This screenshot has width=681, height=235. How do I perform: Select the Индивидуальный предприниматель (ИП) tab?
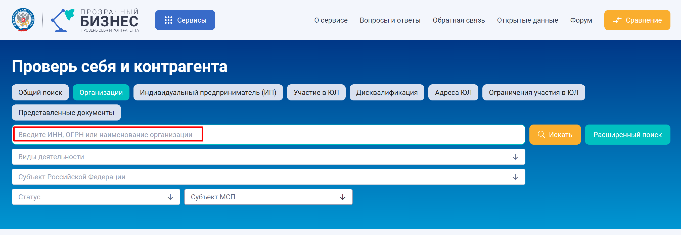coord(208,92)
